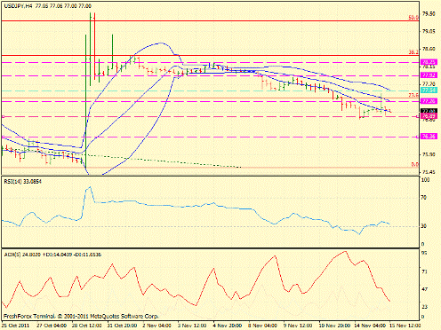441x330 pixels.
Task: Click the 23.6 Fibonacci level label
Action: 413,95
